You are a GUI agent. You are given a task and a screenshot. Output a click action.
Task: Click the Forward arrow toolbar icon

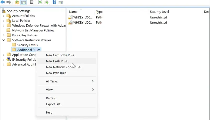[x=9, y=2]
